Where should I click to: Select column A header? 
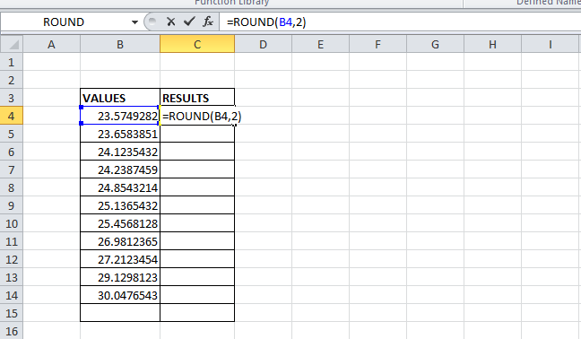[51, 45]
